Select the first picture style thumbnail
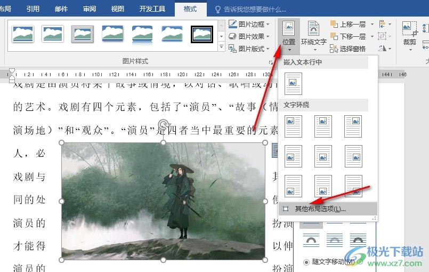 [23, 34]
